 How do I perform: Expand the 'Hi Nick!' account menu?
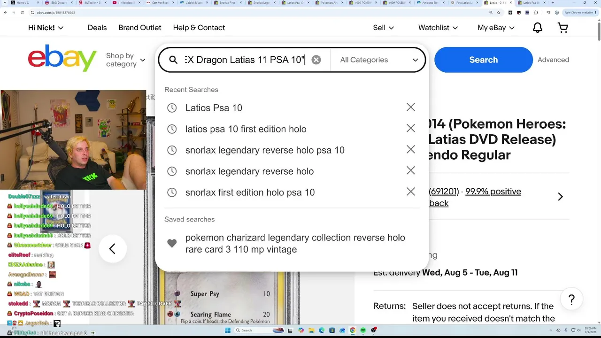(46, 28)
